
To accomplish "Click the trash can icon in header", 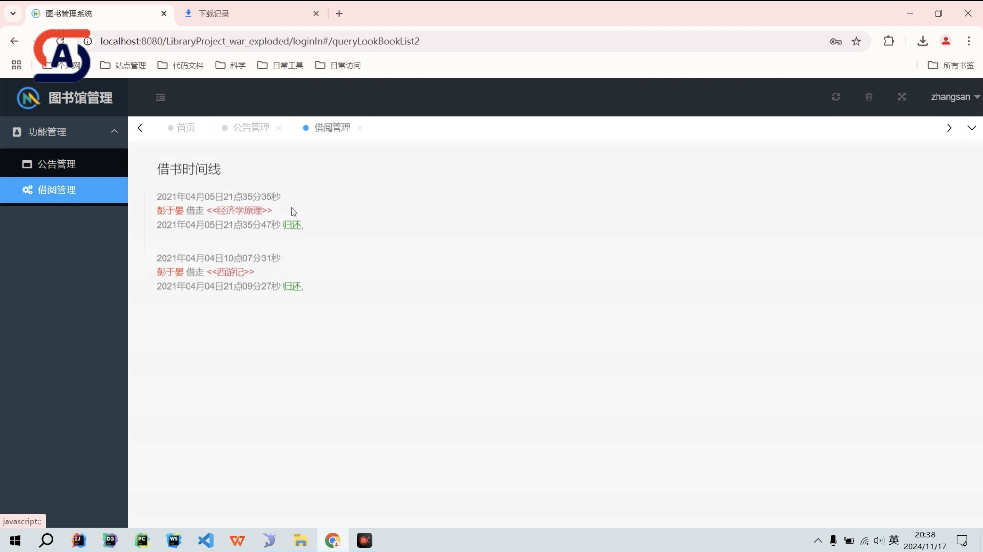I will tap(869, 97).
